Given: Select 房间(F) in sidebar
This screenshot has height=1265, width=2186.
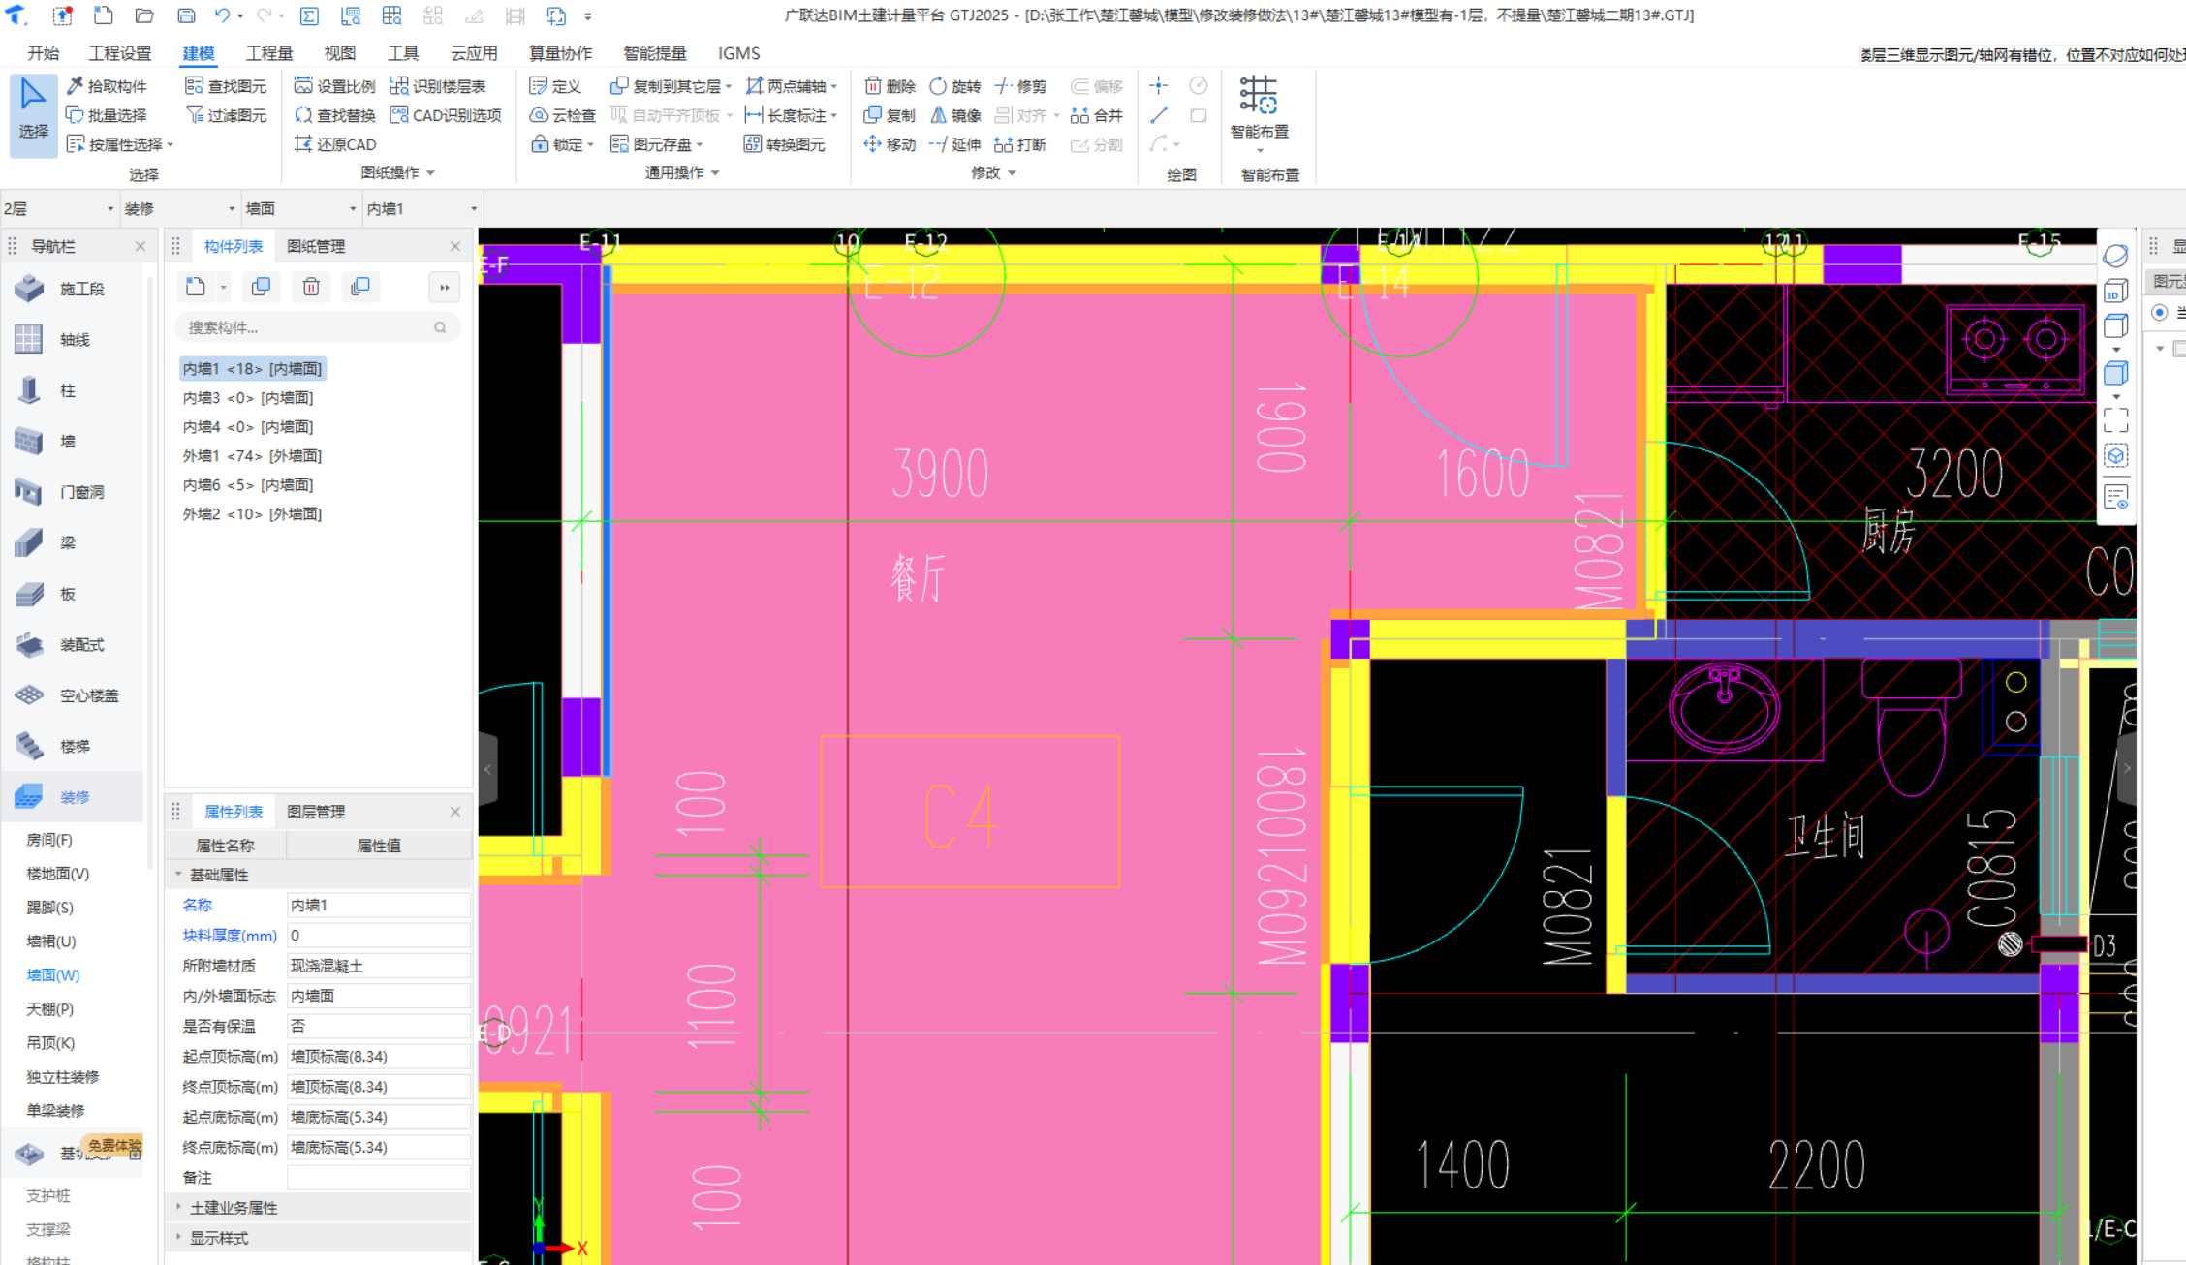Looking at the screenshot, I should [x=49, y=840].
